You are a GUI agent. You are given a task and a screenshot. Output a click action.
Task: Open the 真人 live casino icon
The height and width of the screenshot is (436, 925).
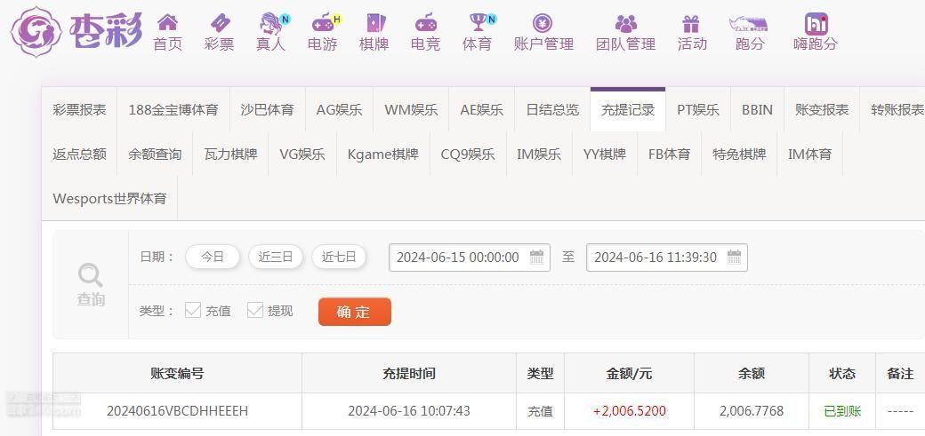click(x=272, y=23)
